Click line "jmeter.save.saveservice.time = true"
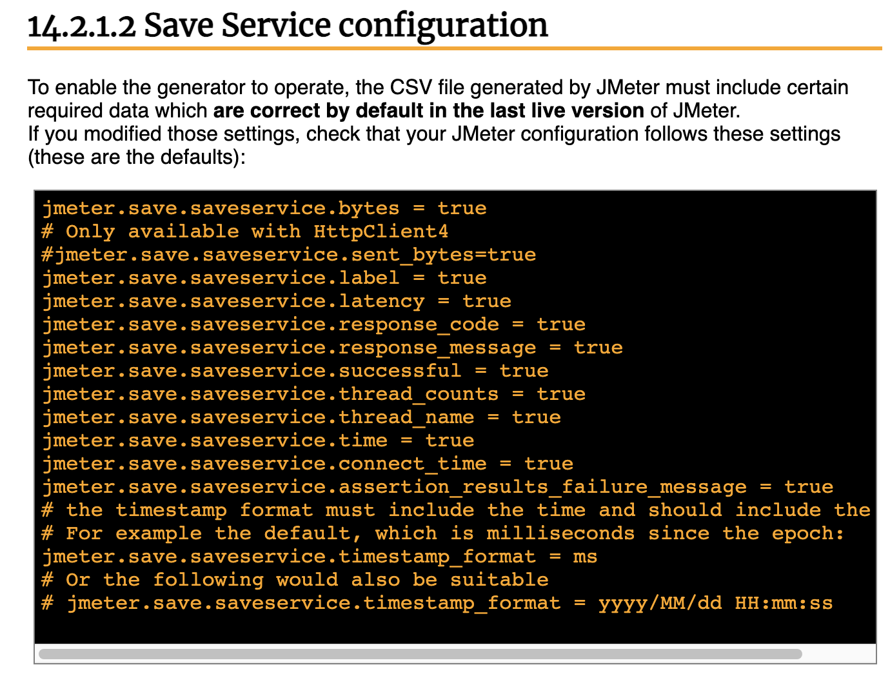This screenshot has height=676, width=890. click(x=259, y=441)
